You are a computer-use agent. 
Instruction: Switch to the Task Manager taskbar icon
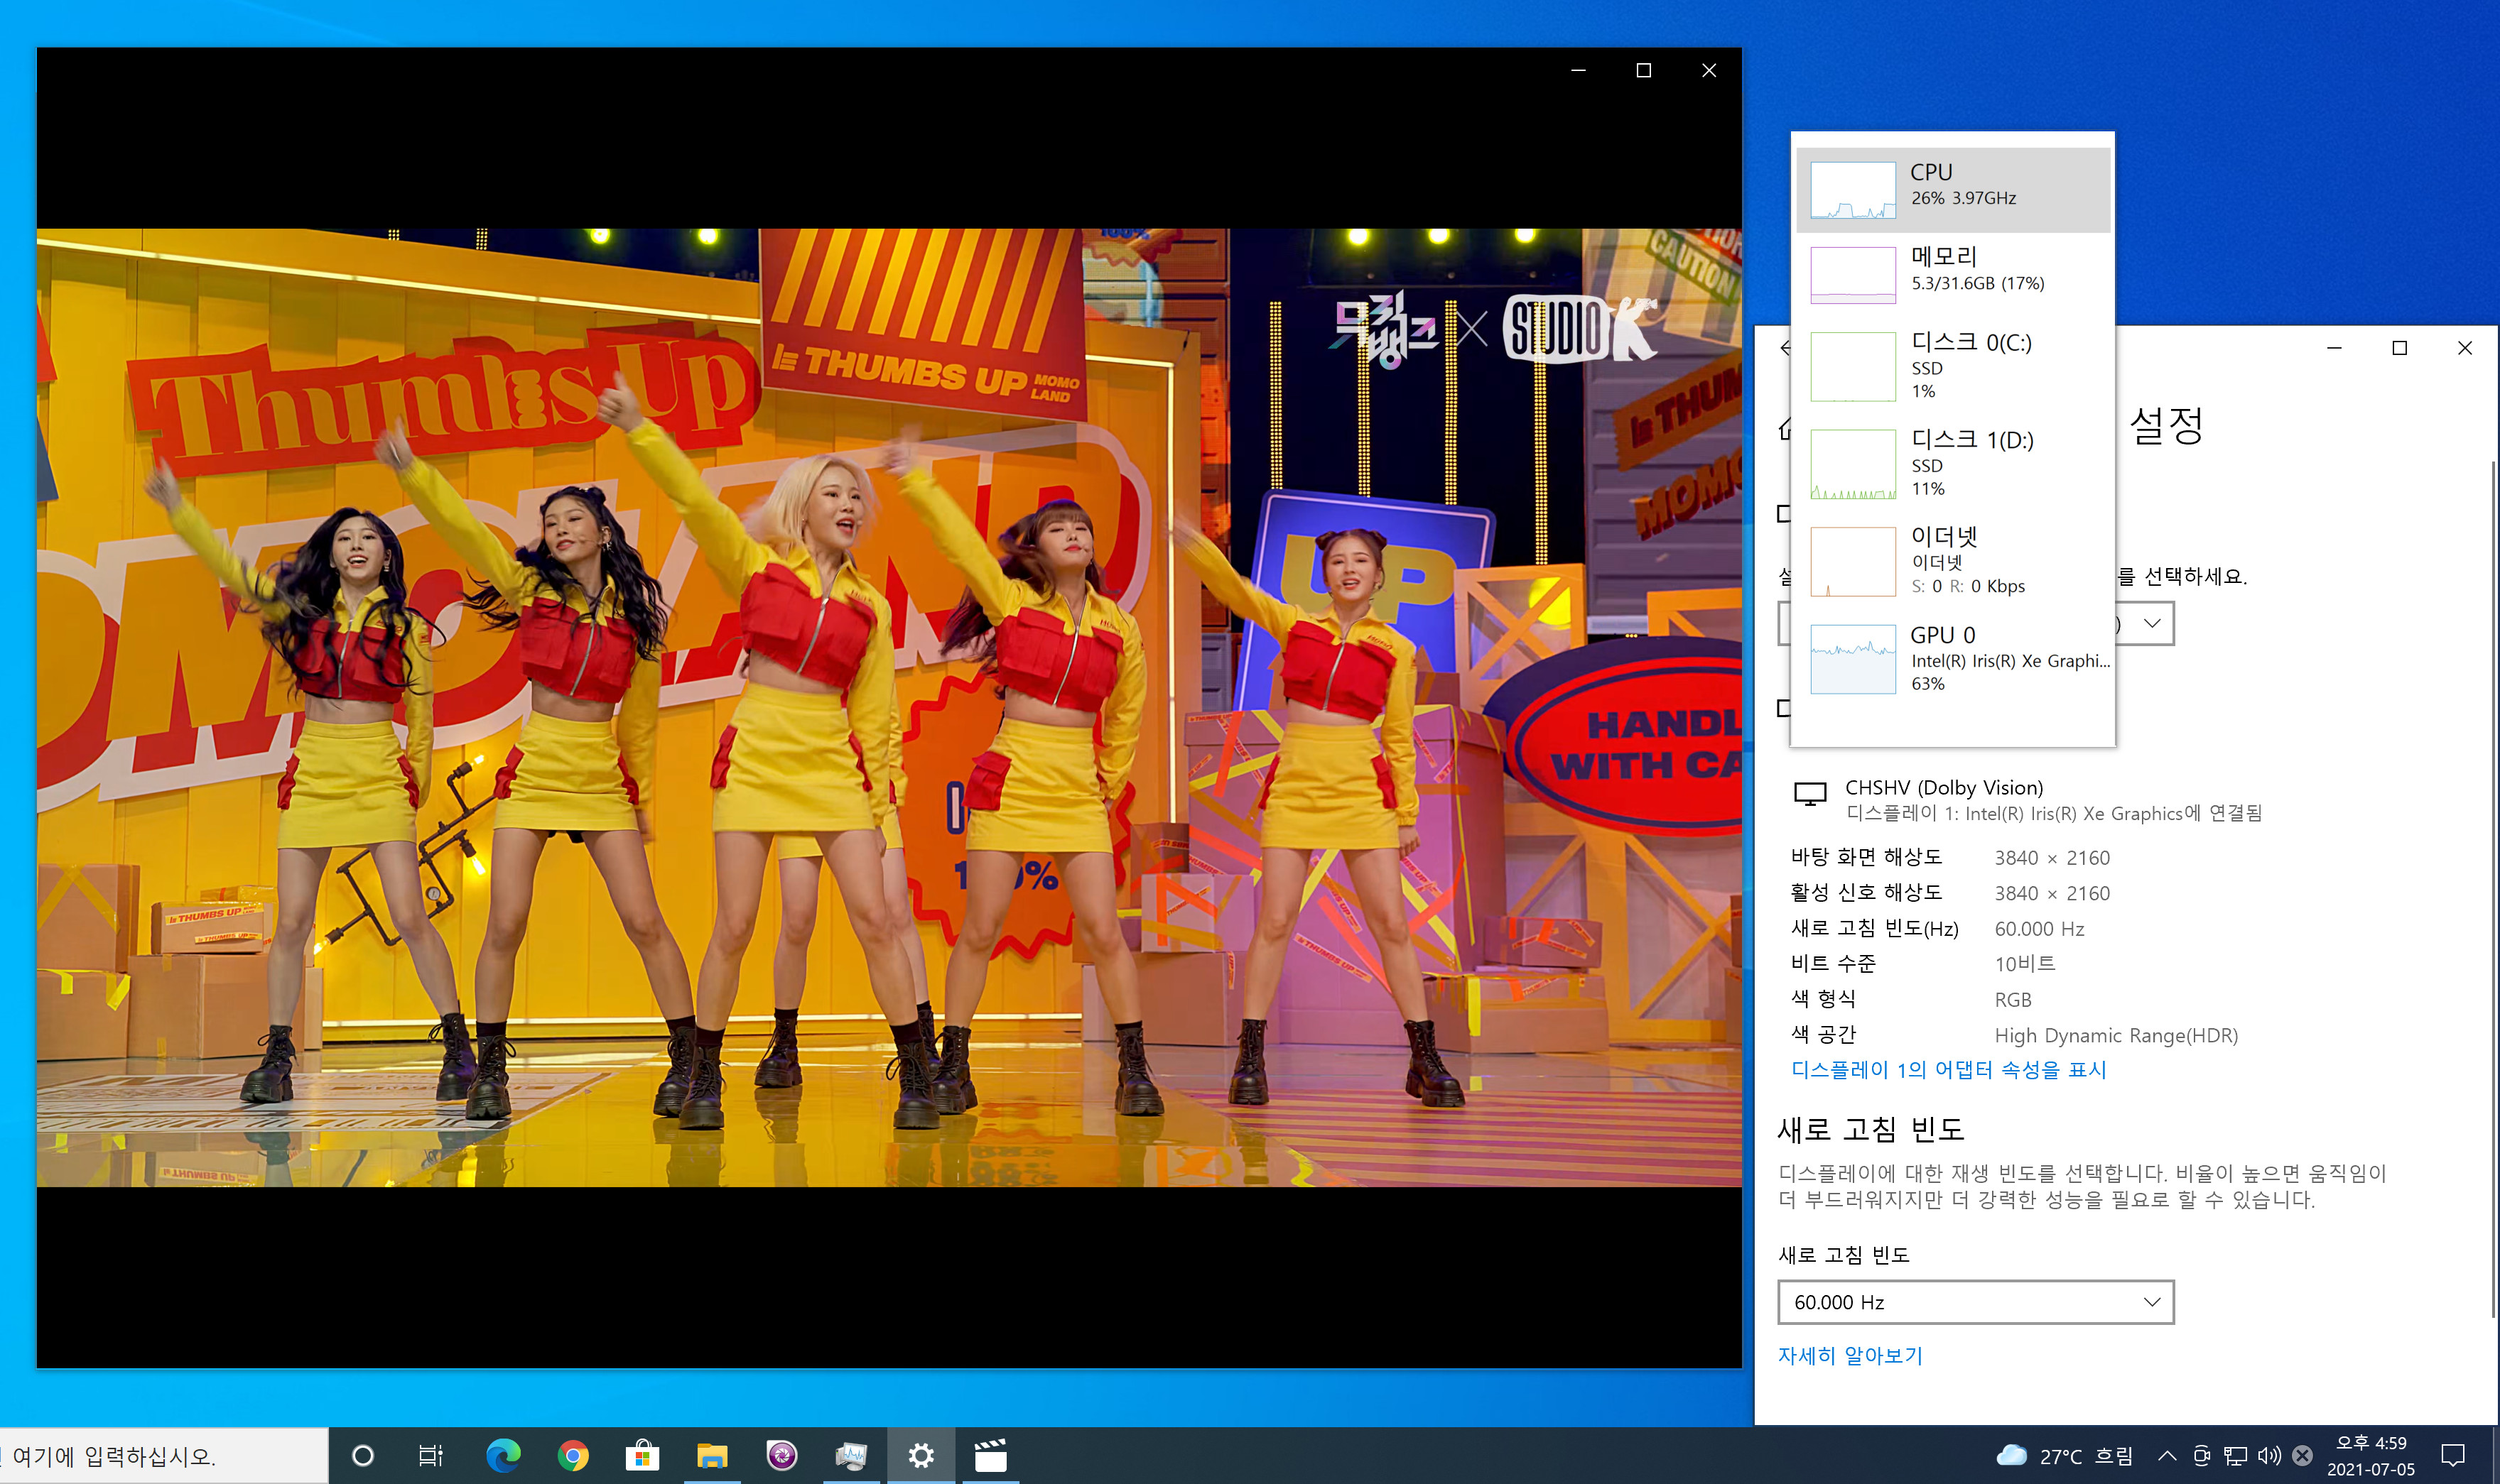point(850,1455)
